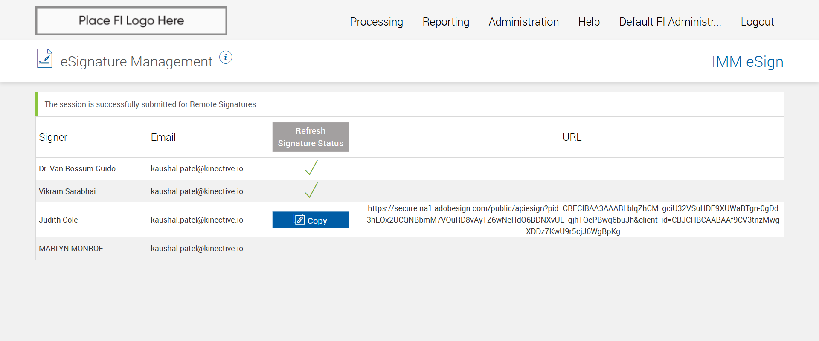Click the MARLYN MONROE signer row
Screen dimensions: 819x341
coord(71,249)
